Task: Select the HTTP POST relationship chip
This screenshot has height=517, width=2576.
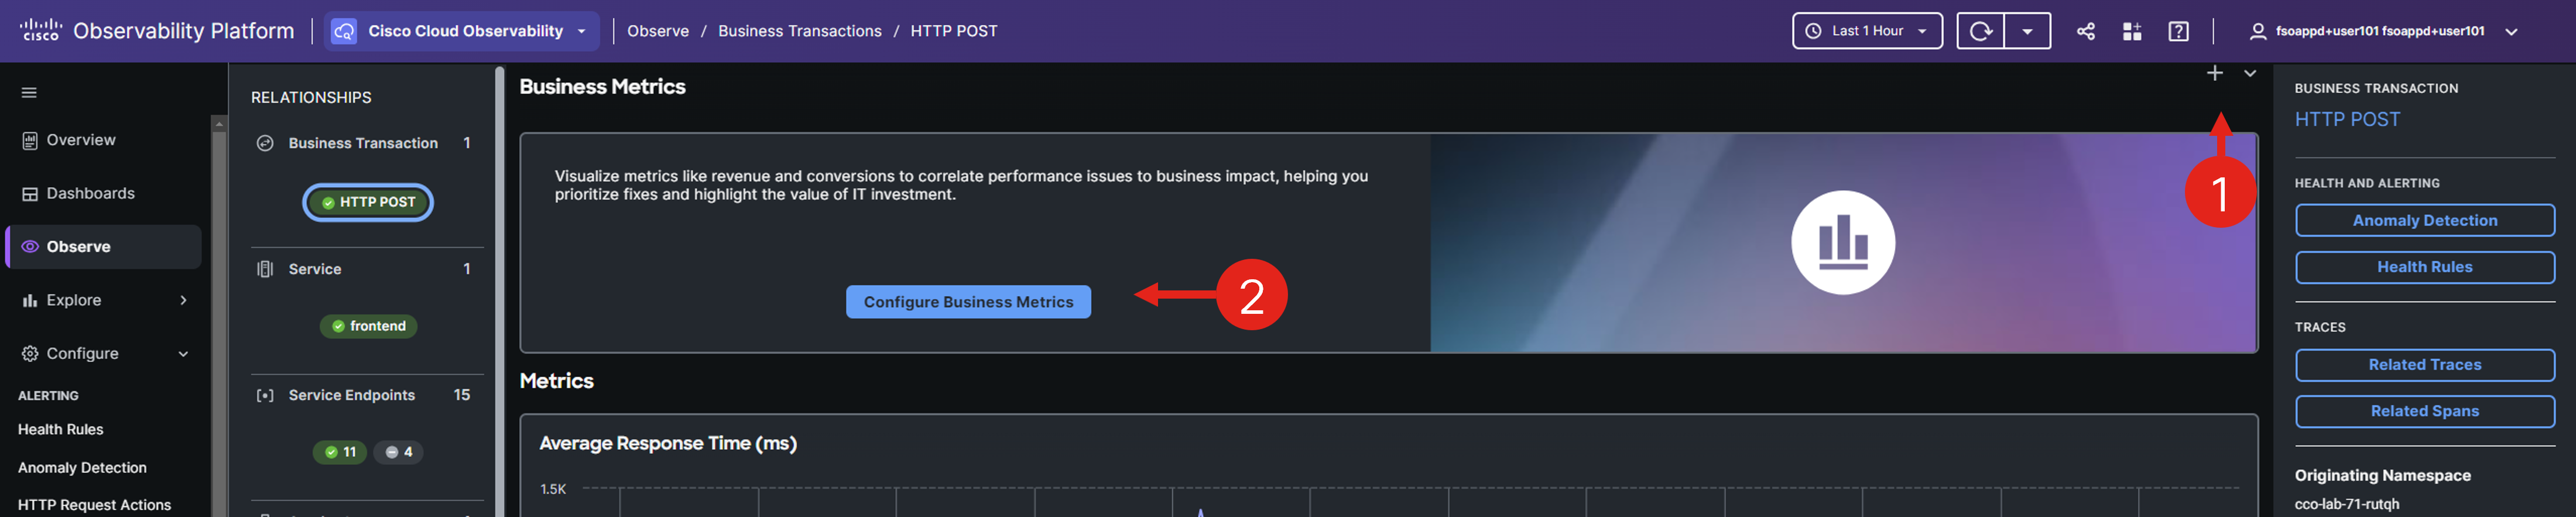Action: tap(367, 202)
